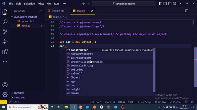Go forward with the right arrow
The width and height of the screenshot is (197, 110).
tap(88, 4)
